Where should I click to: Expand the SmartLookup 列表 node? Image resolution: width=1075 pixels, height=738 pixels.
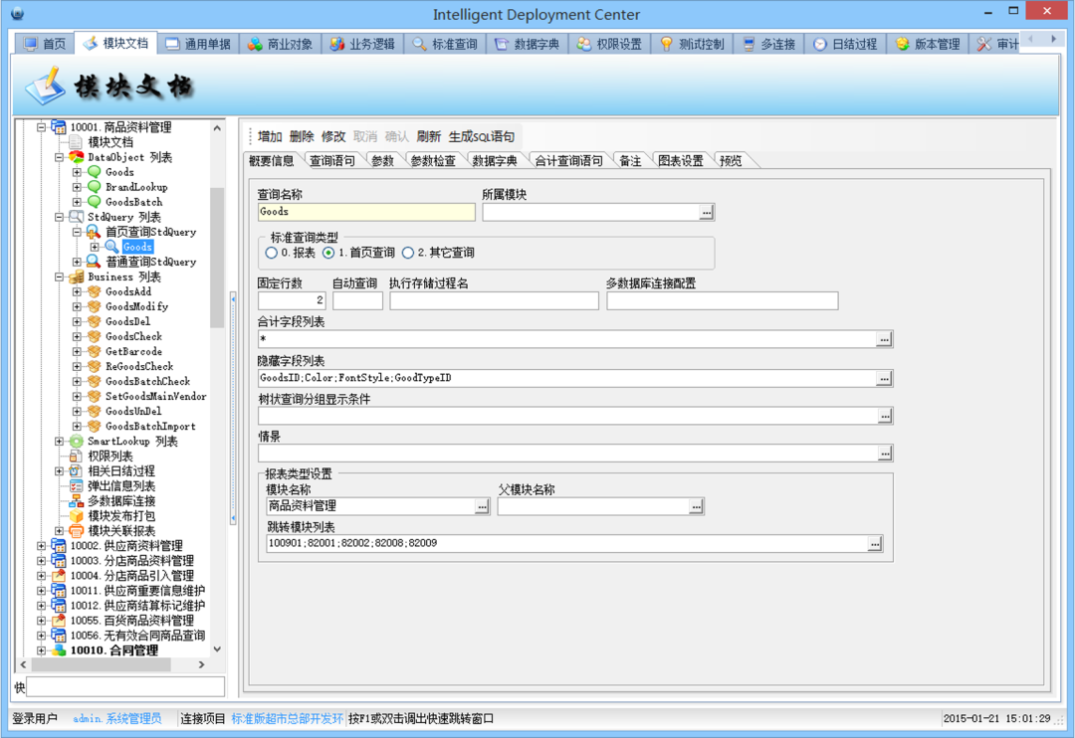59,442
